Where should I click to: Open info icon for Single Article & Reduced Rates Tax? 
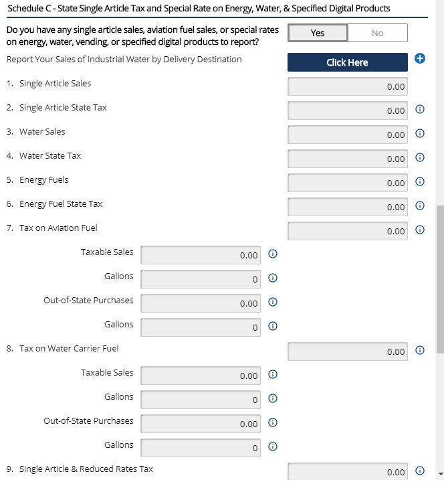point(420,471)
